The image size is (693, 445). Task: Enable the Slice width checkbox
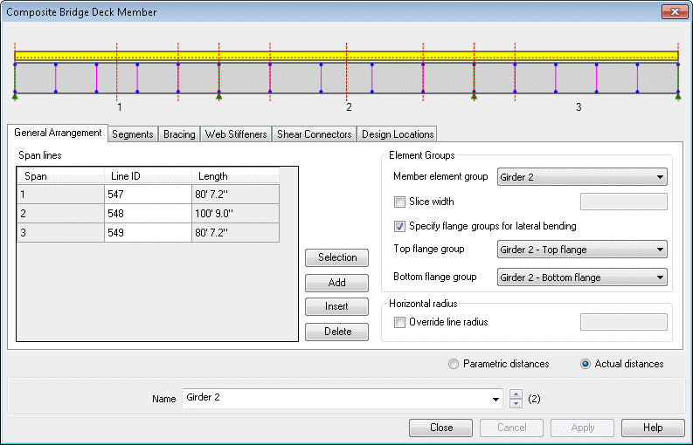[400, 202]
